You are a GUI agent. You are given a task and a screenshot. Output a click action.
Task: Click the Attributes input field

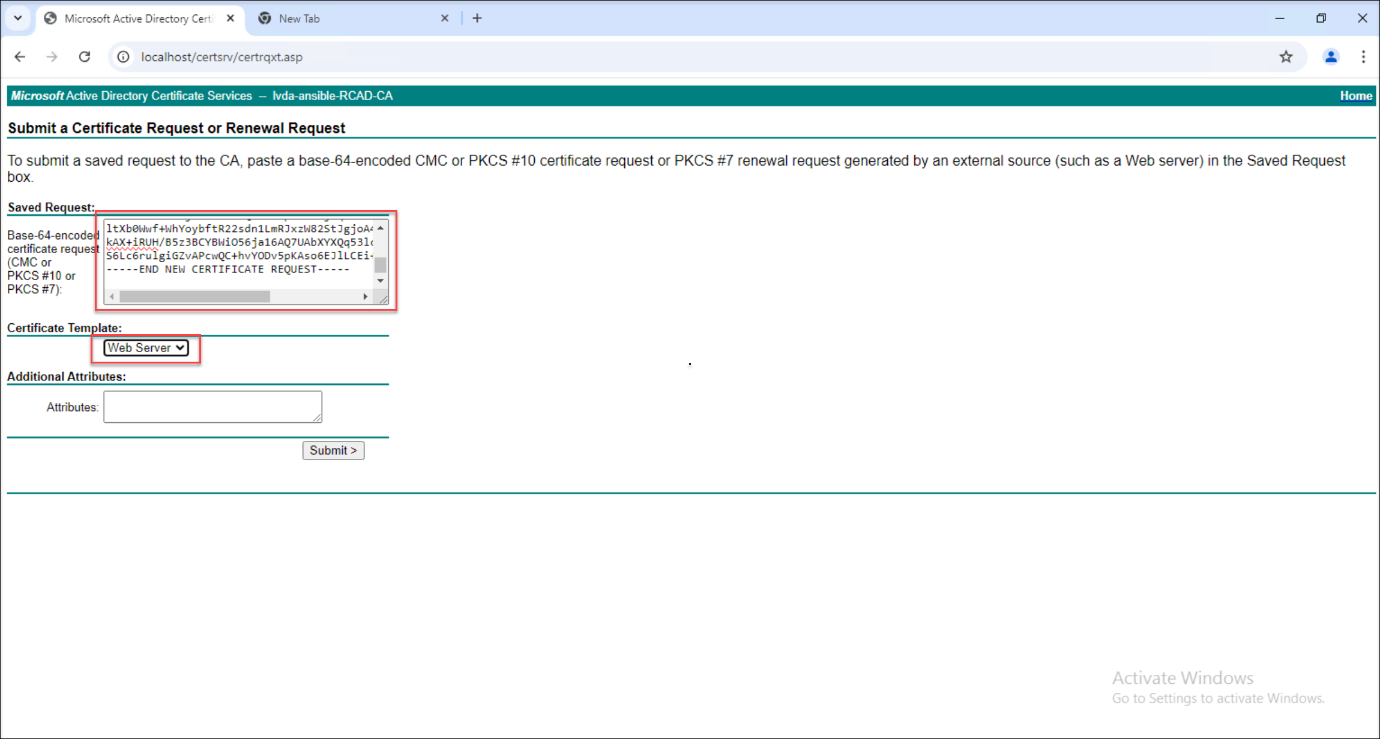[212, 406]
